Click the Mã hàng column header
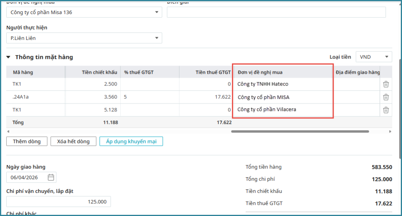 (36, 72)
